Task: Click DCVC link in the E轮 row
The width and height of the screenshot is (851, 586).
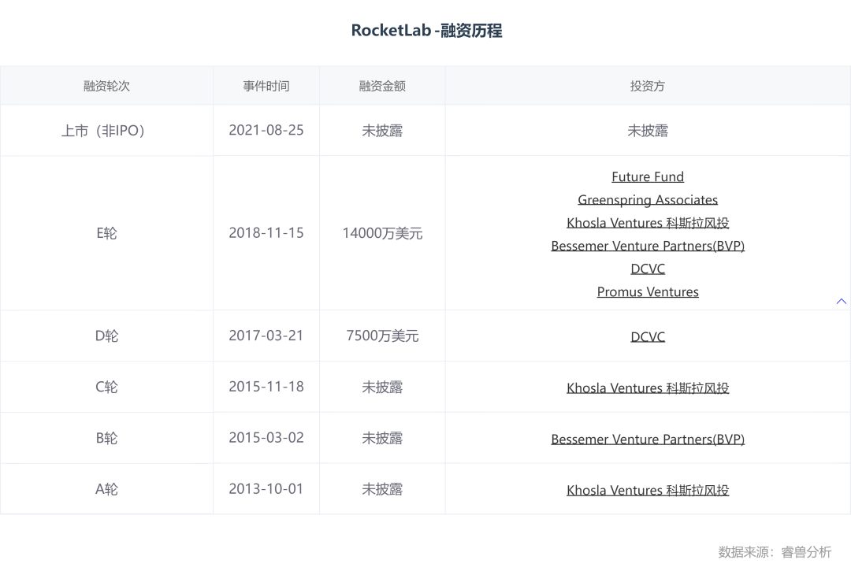Action: pyautogui.click(x=648, y=269)
